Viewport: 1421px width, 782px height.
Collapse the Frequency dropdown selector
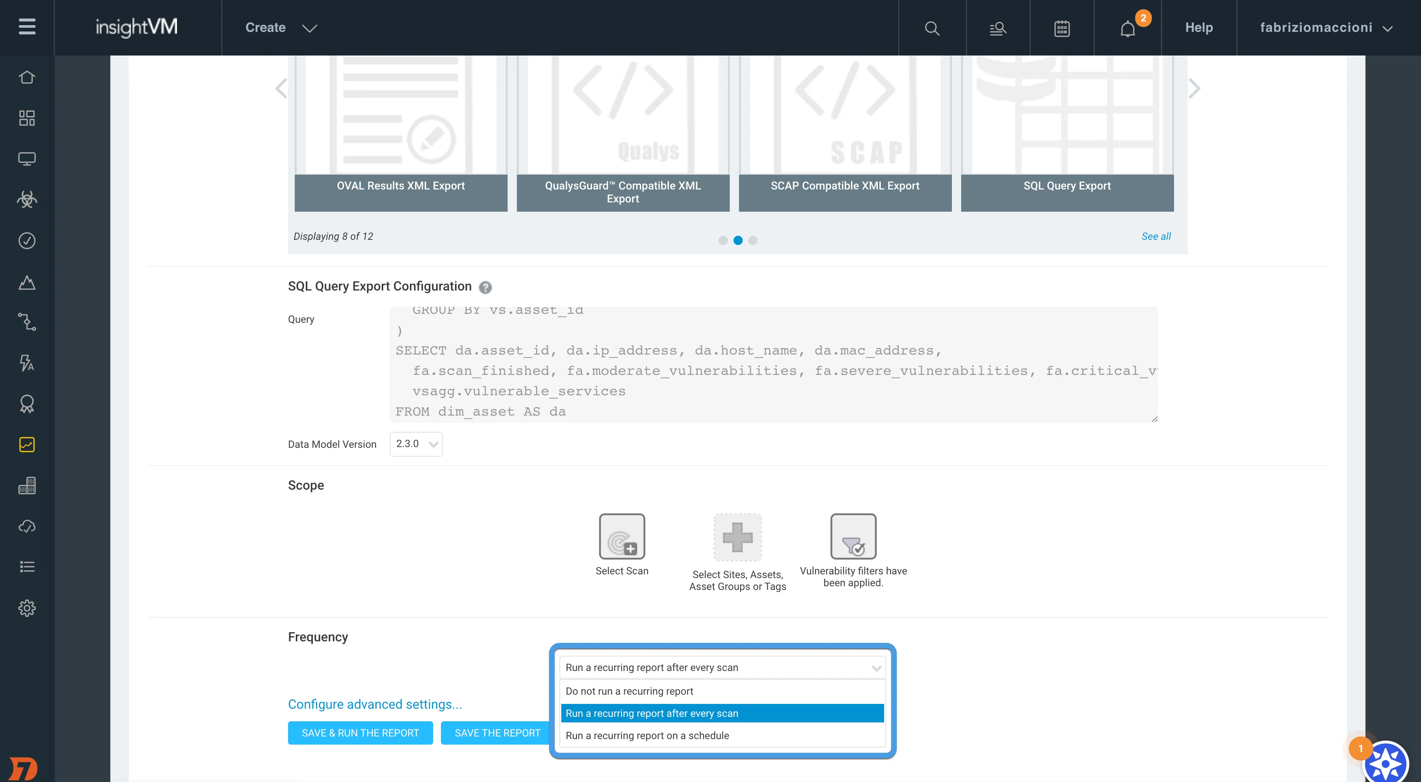click(722, 667)
